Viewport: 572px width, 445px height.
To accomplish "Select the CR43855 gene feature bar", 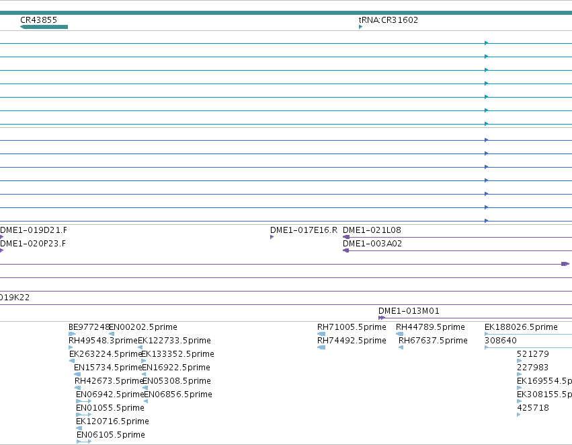I will coord(44,27).
